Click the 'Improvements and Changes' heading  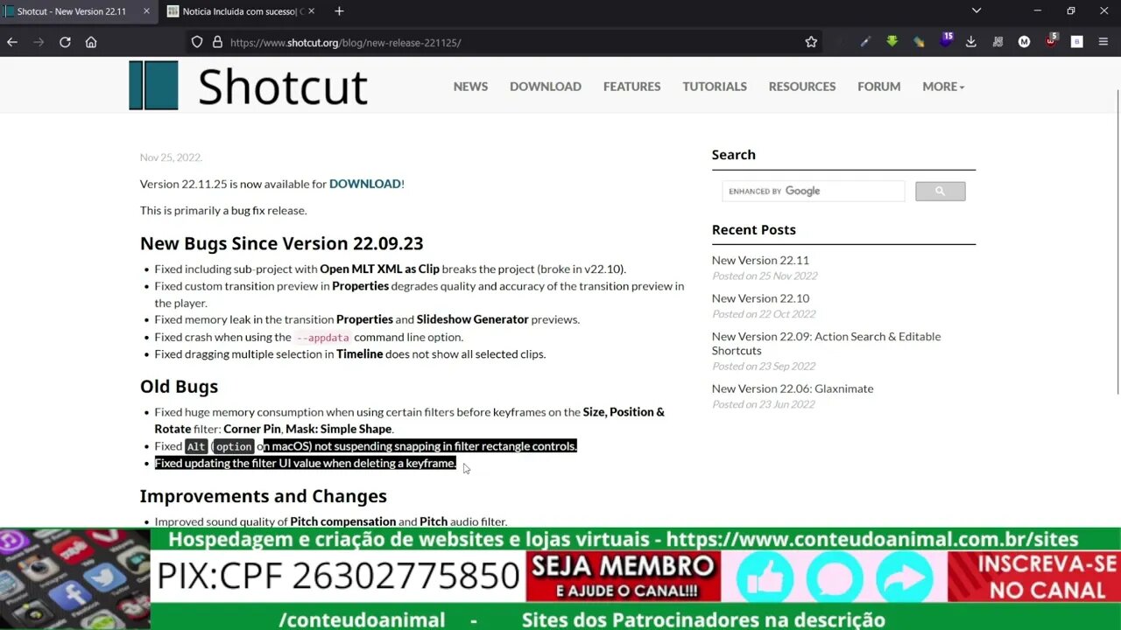[263, 496]
